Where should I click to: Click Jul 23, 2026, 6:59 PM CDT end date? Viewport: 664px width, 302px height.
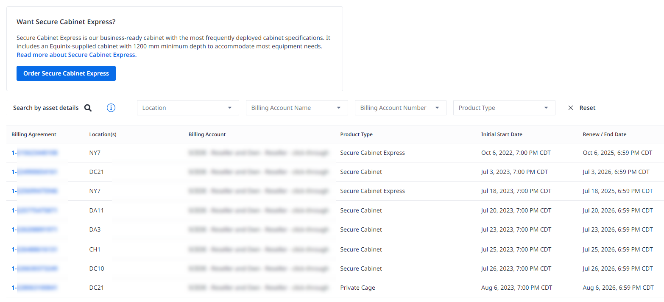point(618,229)
